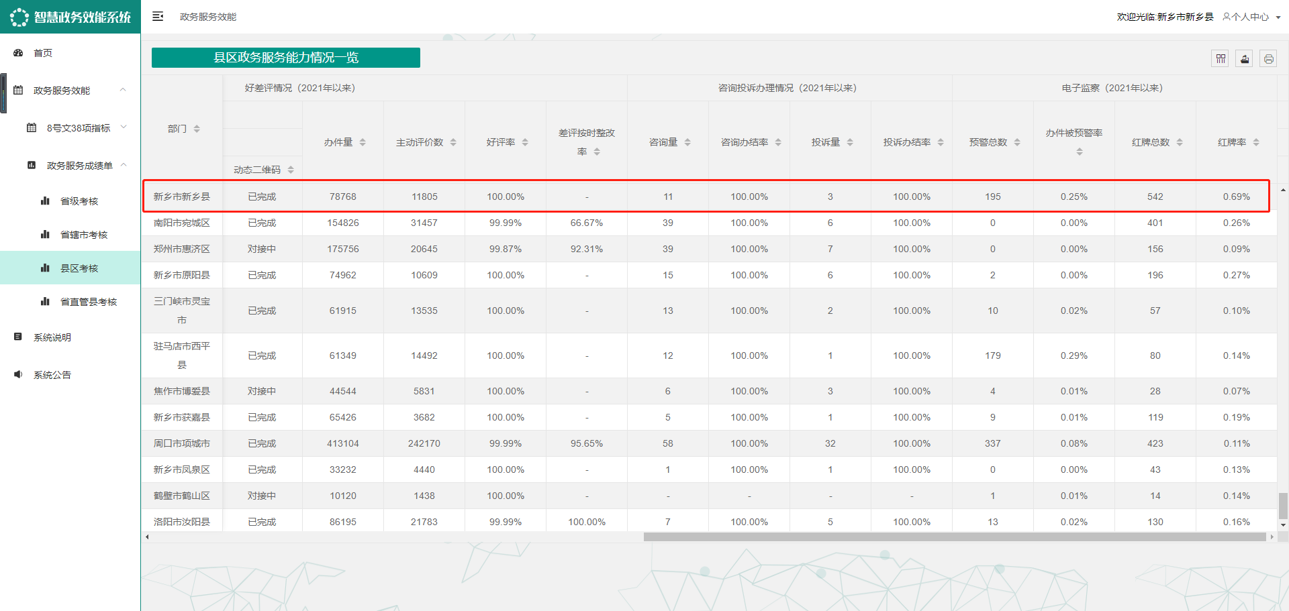The image size is (1289, 611).
Task: Collapse the 政务服务成绩单 submenu
Action: coord(124,165)
